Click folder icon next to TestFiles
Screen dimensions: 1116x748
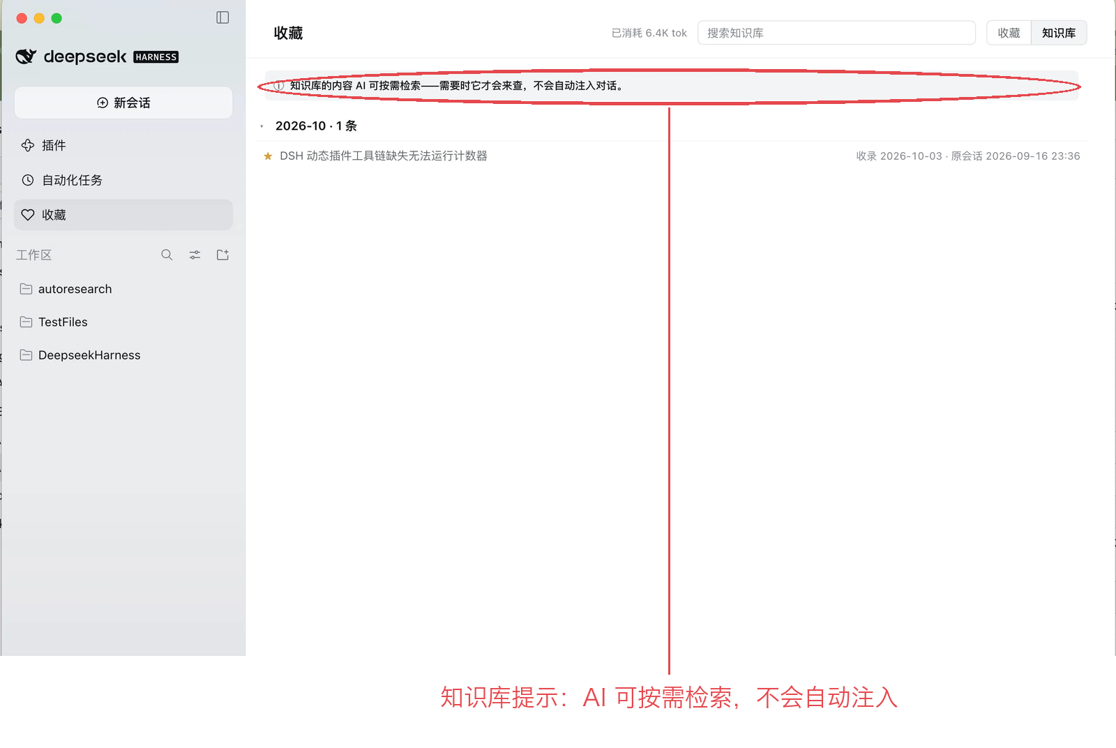(x=27, y=322)
